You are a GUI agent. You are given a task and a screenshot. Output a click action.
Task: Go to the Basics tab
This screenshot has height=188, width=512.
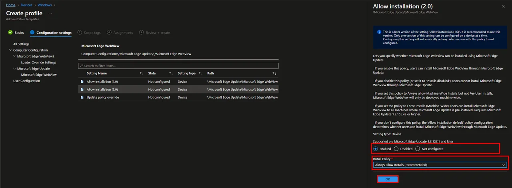coord(16,33)
